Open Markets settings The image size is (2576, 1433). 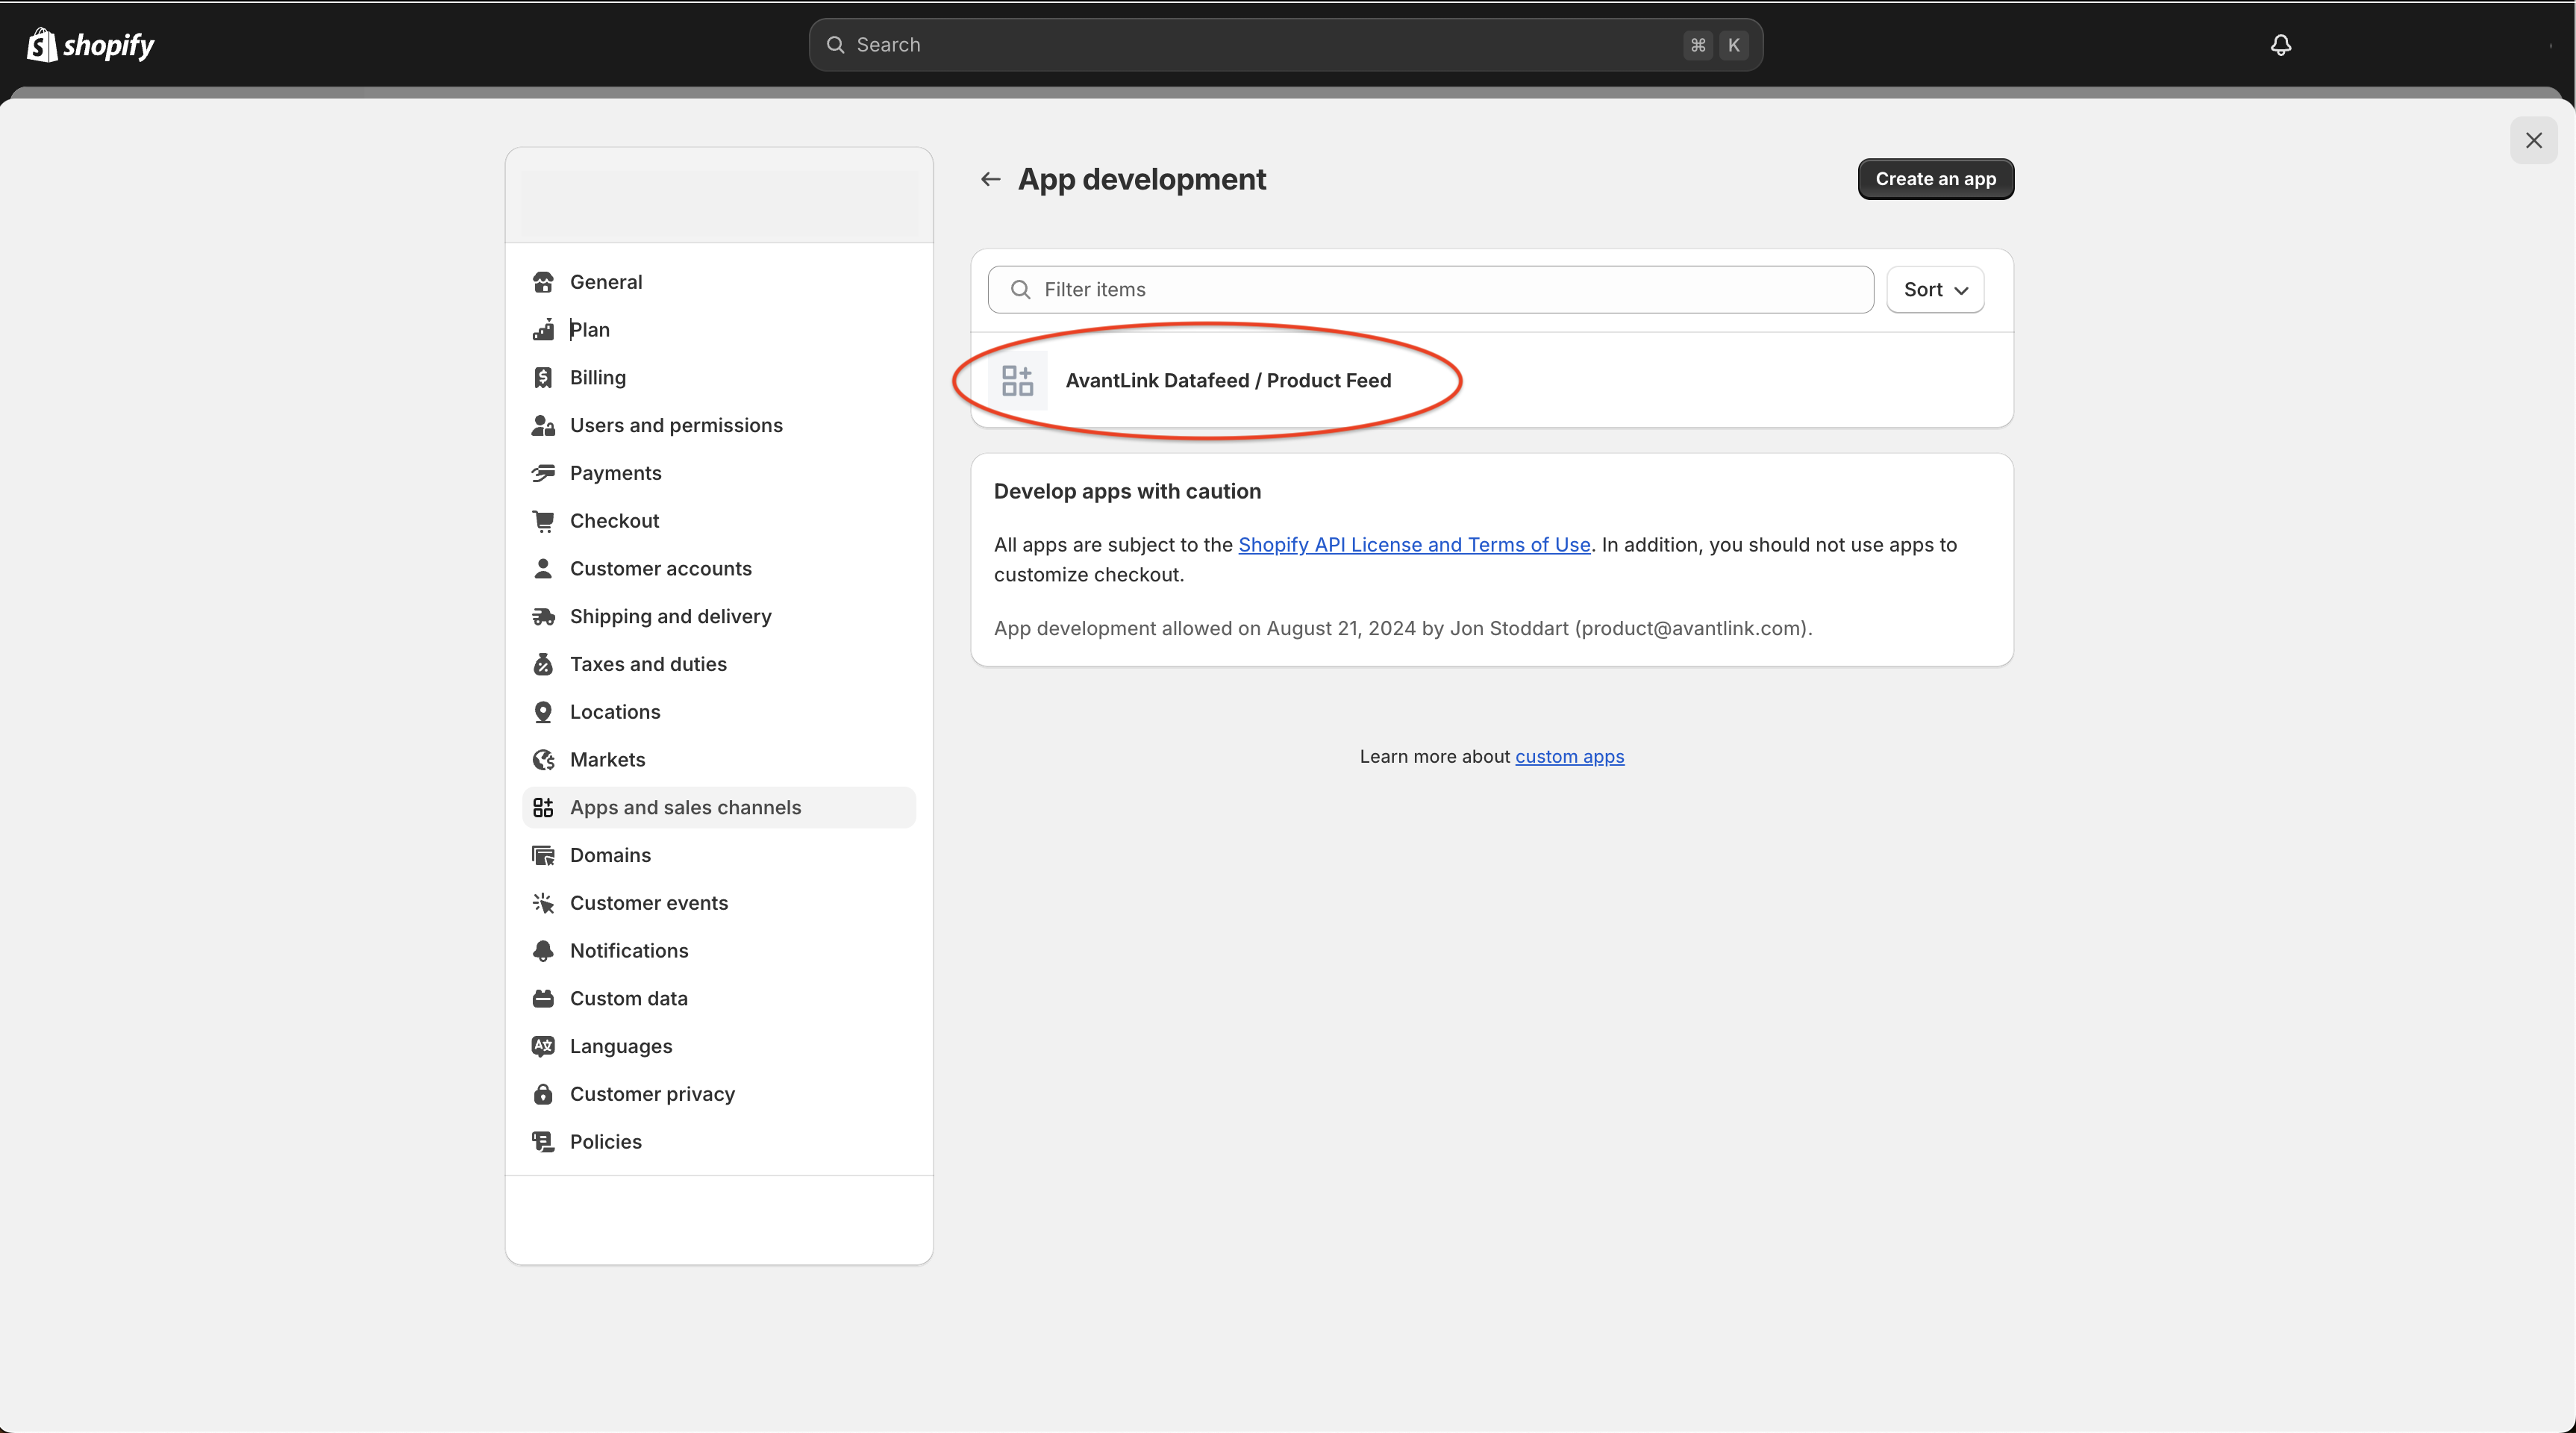pyautogui.click(x=718, y=760)
